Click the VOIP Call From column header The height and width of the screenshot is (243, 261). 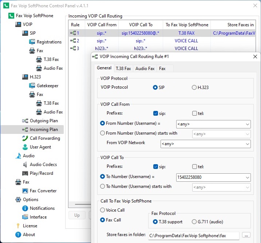pos(102,25)
